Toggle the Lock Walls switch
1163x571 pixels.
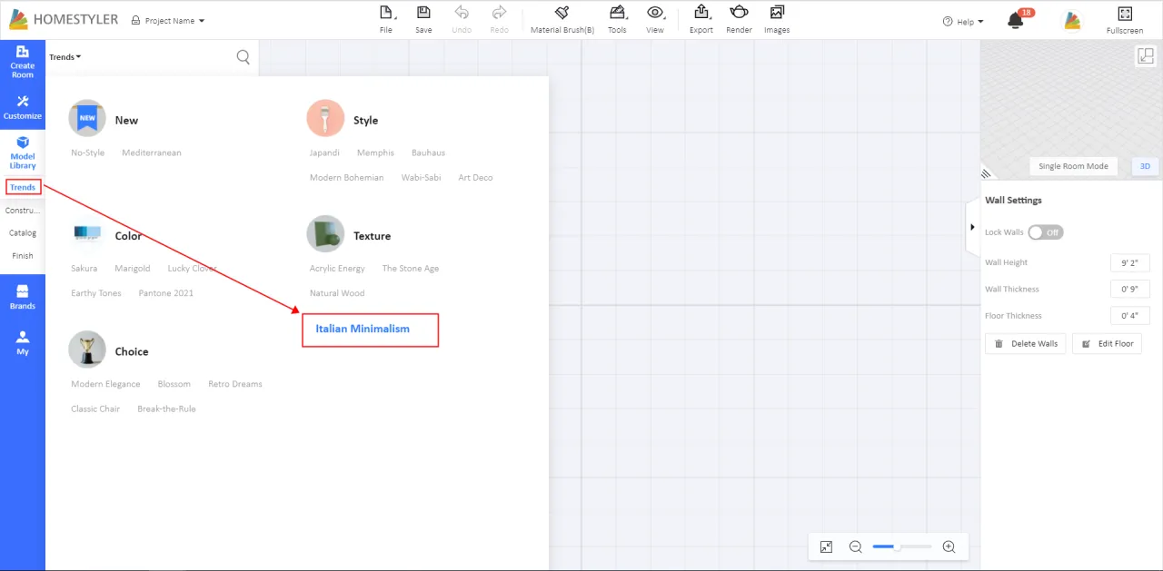[1045, 232]
